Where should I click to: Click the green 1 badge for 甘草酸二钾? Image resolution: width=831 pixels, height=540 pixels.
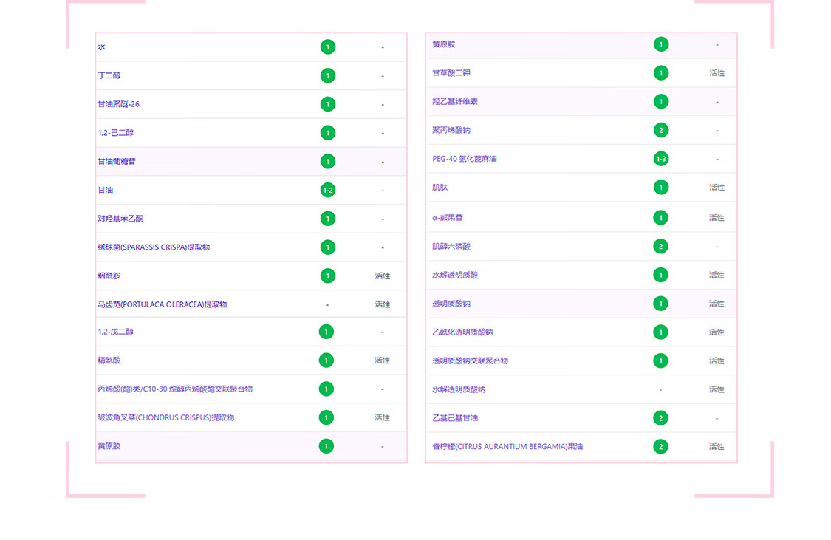pyautogui.click(x=660, y=73)
